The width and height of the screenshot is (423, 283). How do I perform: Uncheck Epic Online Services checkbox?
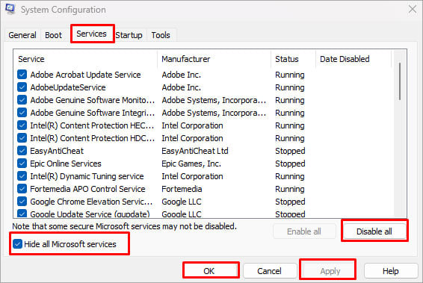pos(22,163)
